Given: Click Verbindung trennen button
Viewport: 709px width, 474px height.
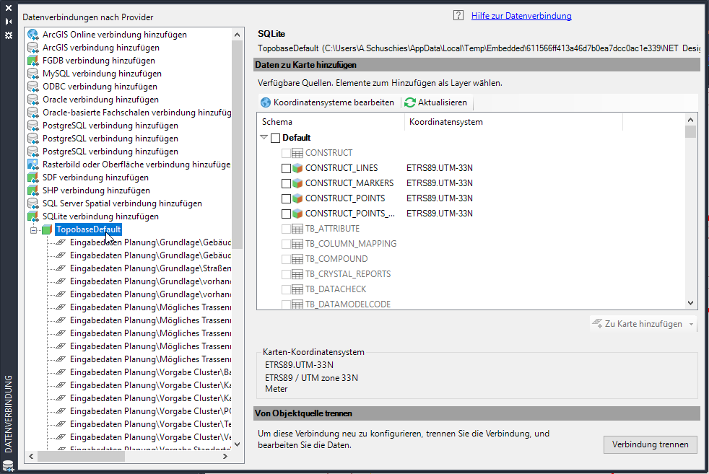Looking at the screenshot, I should point(651,444).
